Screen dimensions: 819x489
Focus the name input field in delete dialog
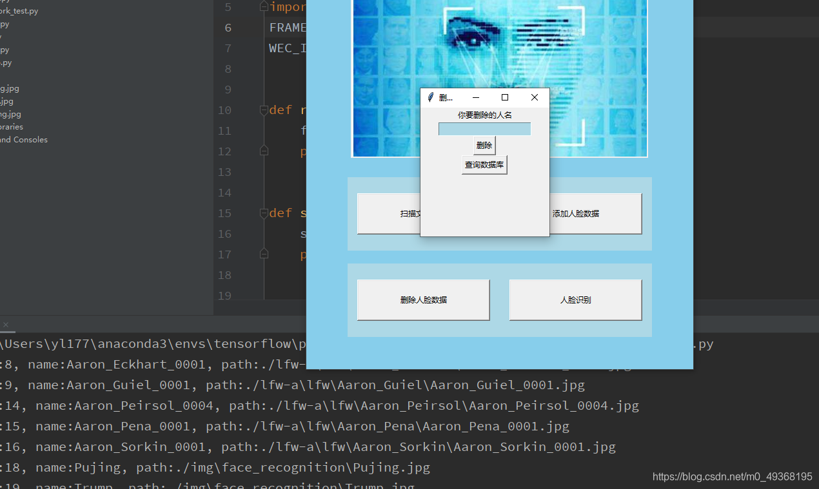(484, 129)
